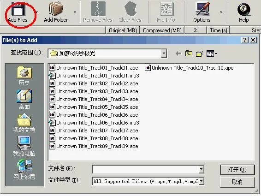Select Unknown Title_Track01_Track01.mp3 file
261x196 pixels.
pos(94,76)
